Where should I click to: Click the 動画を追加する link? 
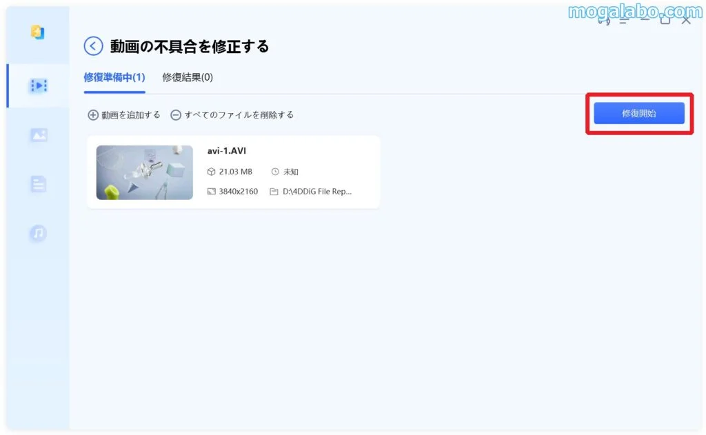tap(130, 115)
